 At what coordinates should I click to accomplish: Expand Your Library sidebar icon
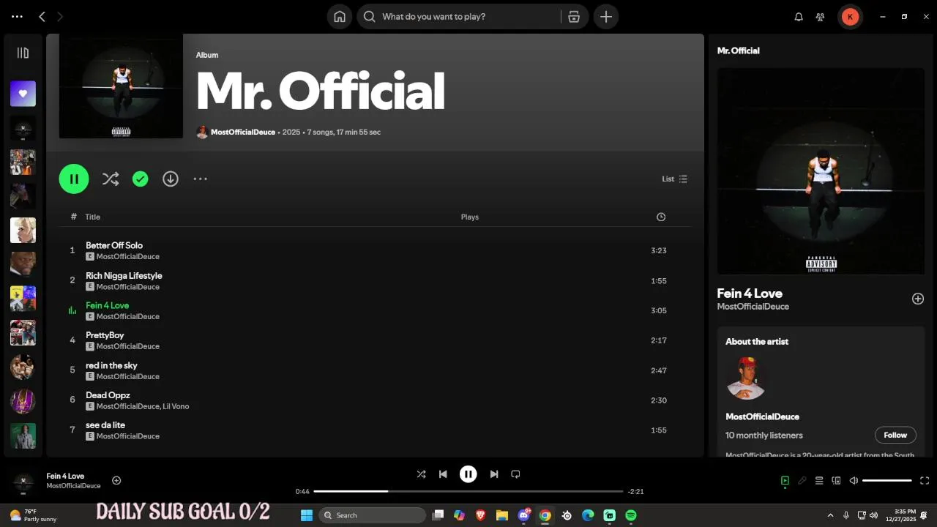(x=23, y=53)
